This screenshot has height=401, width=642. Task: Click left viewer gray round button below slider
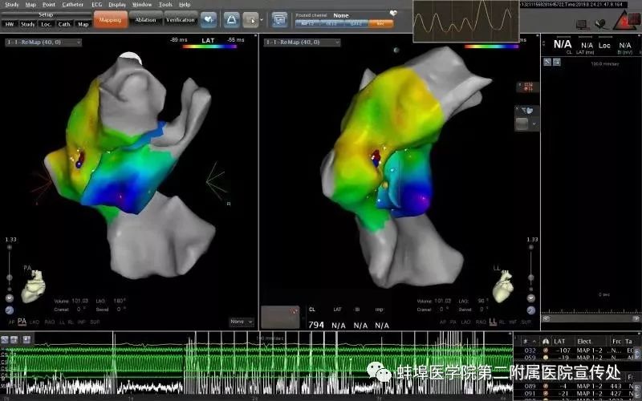(x=9, y=298)
